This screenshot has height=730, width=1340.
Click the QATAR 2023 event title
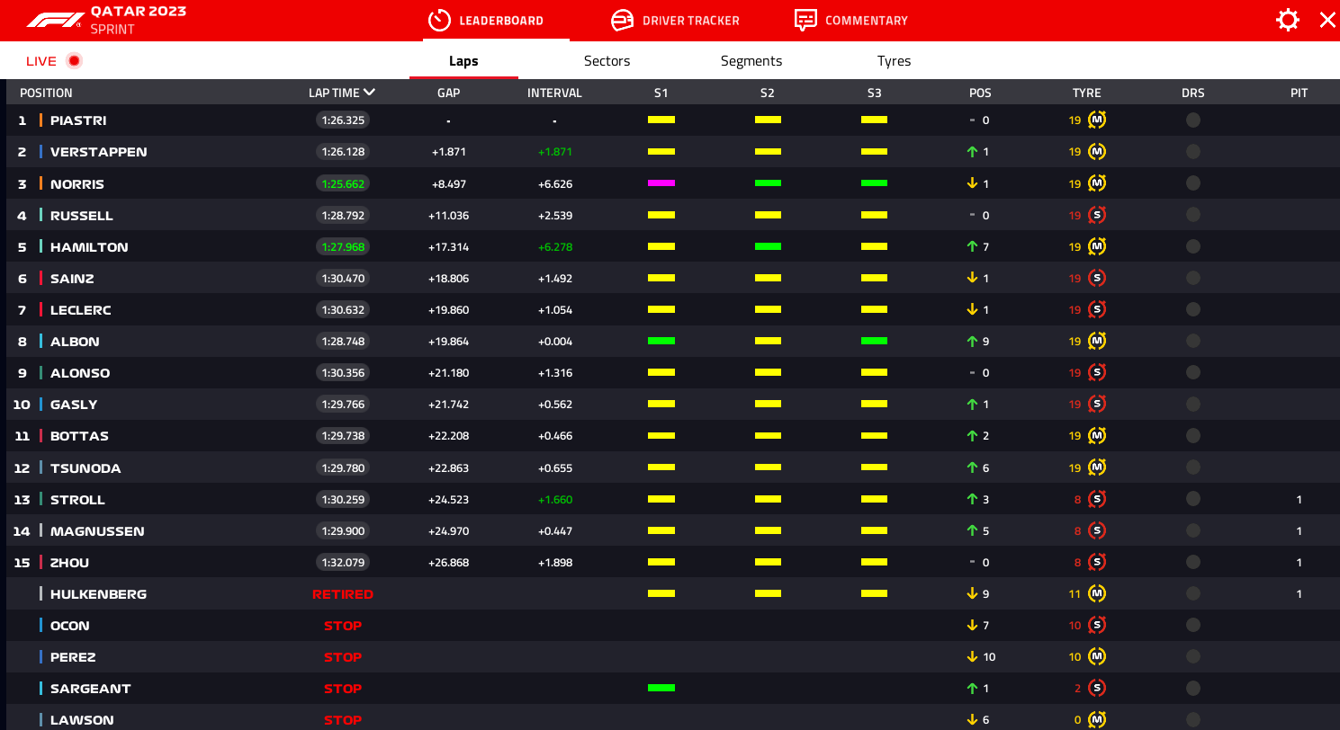pos(139,12)
